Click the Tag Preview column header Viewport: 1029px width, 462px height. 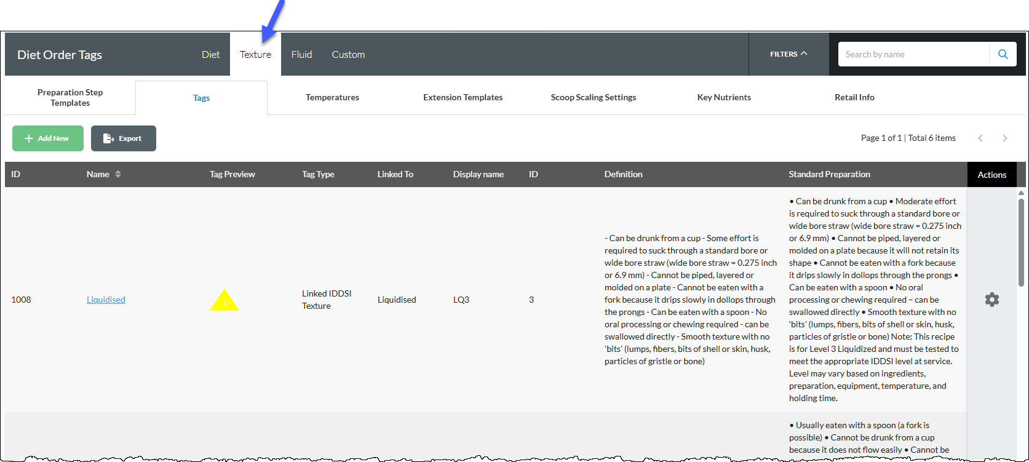pos(232,174)
